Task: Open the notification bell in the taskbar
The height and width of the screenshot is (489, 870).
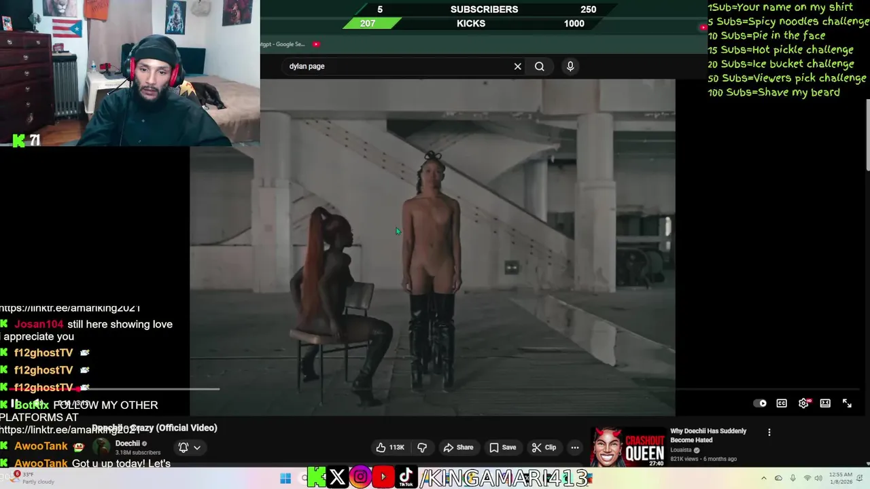Action: 860,478
